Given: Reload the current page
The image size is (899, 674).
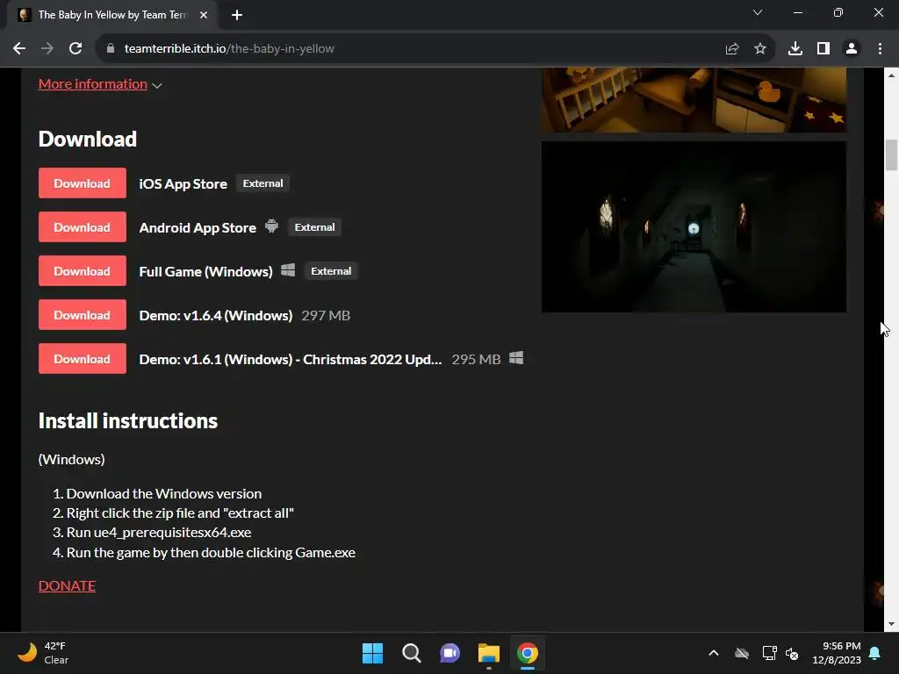Looking at the screenshot, I should point(76,49).
